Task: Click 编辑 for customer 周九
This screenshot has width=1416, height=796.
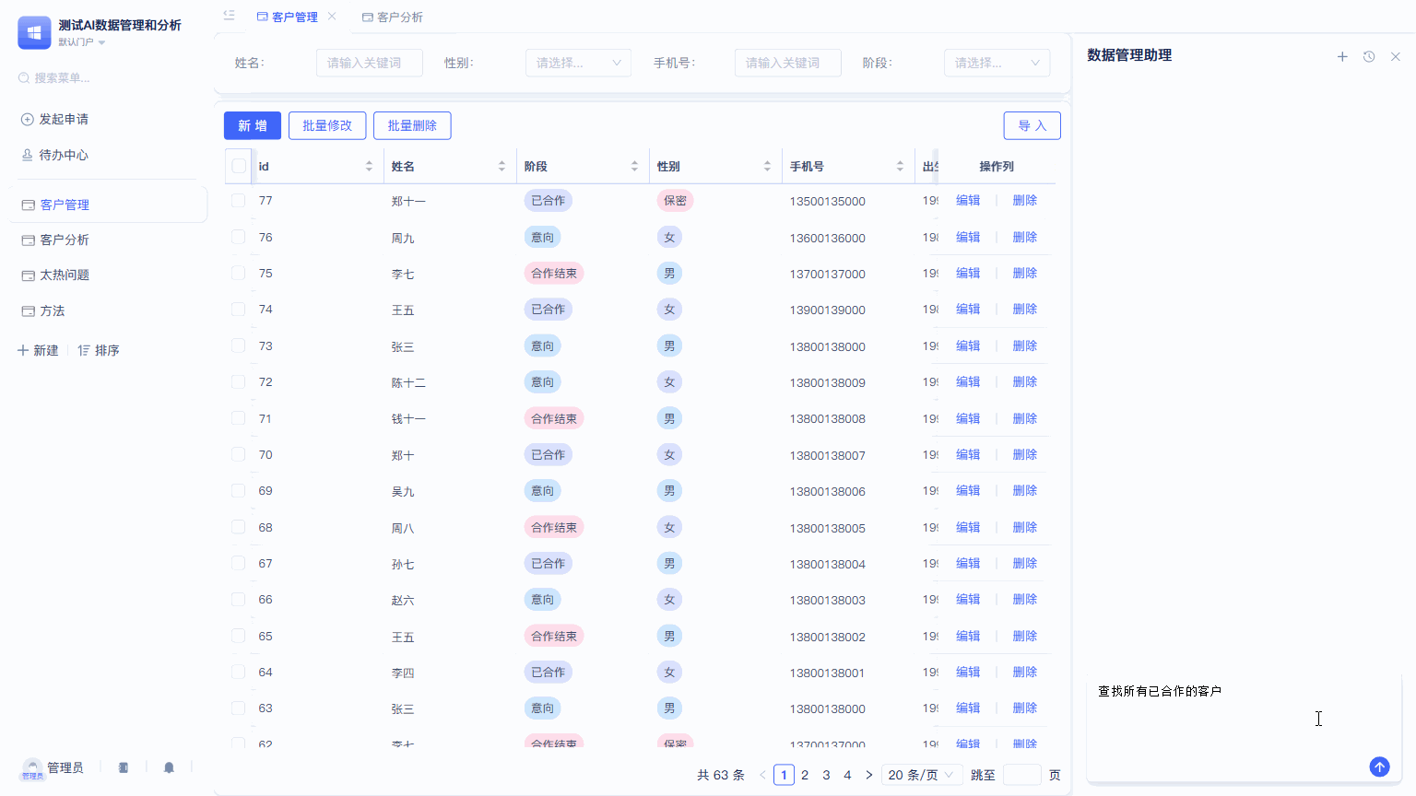Action: click(967, 238)
